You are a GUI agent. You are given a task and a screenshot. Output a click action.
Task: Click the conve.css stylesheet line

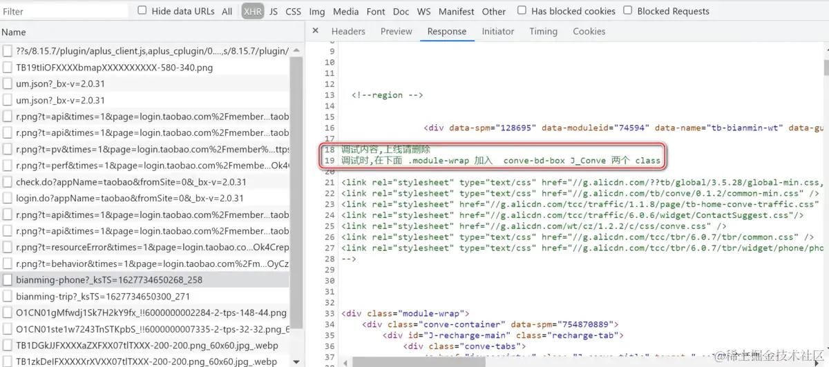533,226
